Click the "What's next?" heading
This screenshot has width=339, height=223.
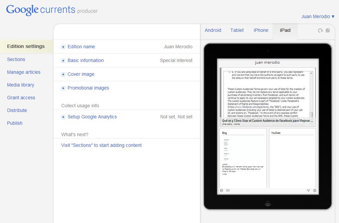pos(75,134)
